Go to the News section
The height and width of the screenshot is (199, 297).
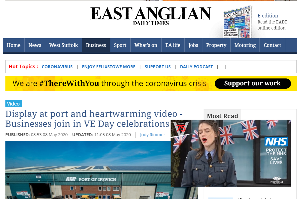35,45
